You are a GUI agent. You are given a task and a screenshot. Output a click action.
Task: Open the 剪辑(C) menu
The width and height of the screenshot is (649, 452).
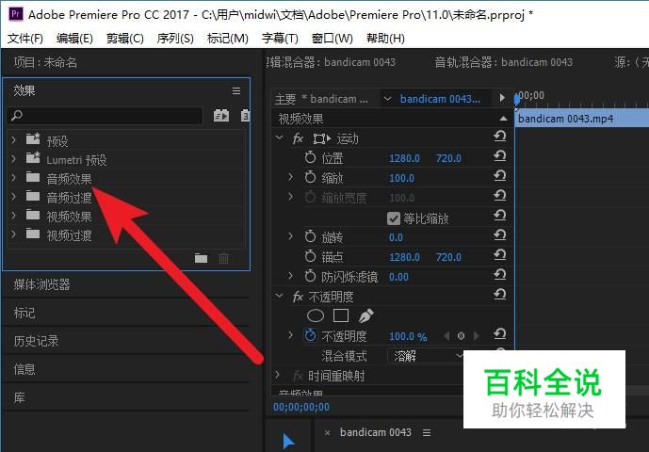(x=125, y=39)
